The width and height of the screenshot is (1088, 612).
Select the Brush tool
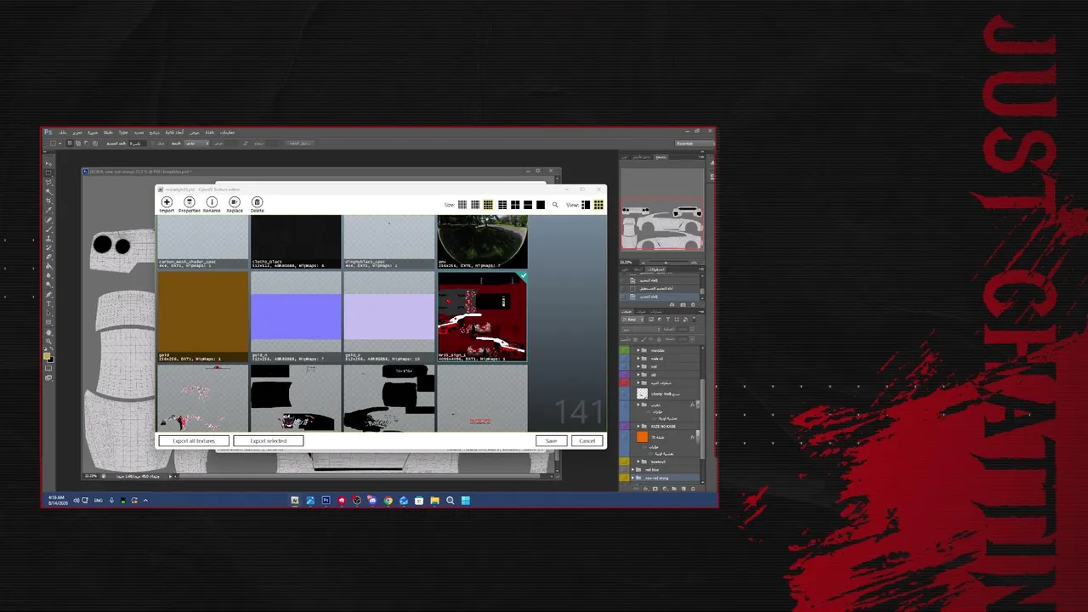click(48, 229)
